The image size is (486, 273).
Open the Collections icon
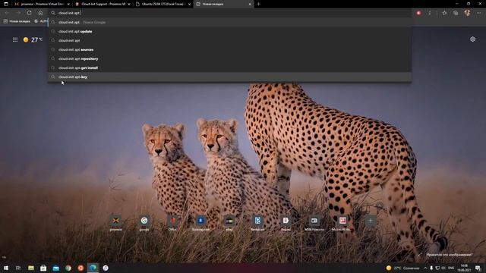tap(456, 13)
